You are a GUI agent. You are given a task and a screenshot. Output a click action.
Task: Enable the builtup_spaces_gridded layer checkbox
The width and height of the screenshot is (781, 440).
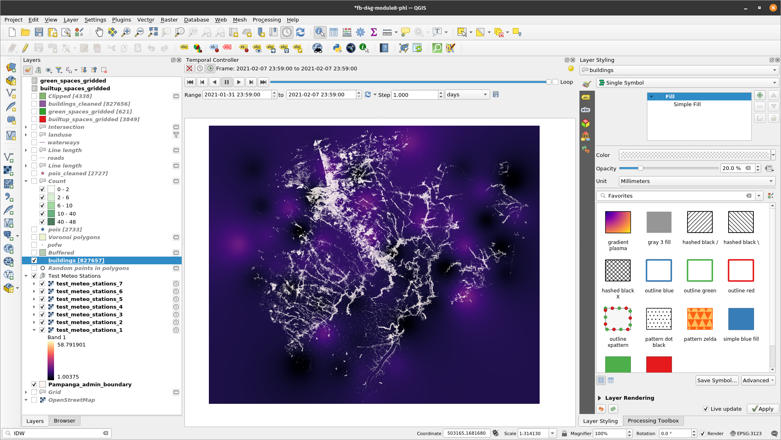pyautogui.click(x=34, y=119)
